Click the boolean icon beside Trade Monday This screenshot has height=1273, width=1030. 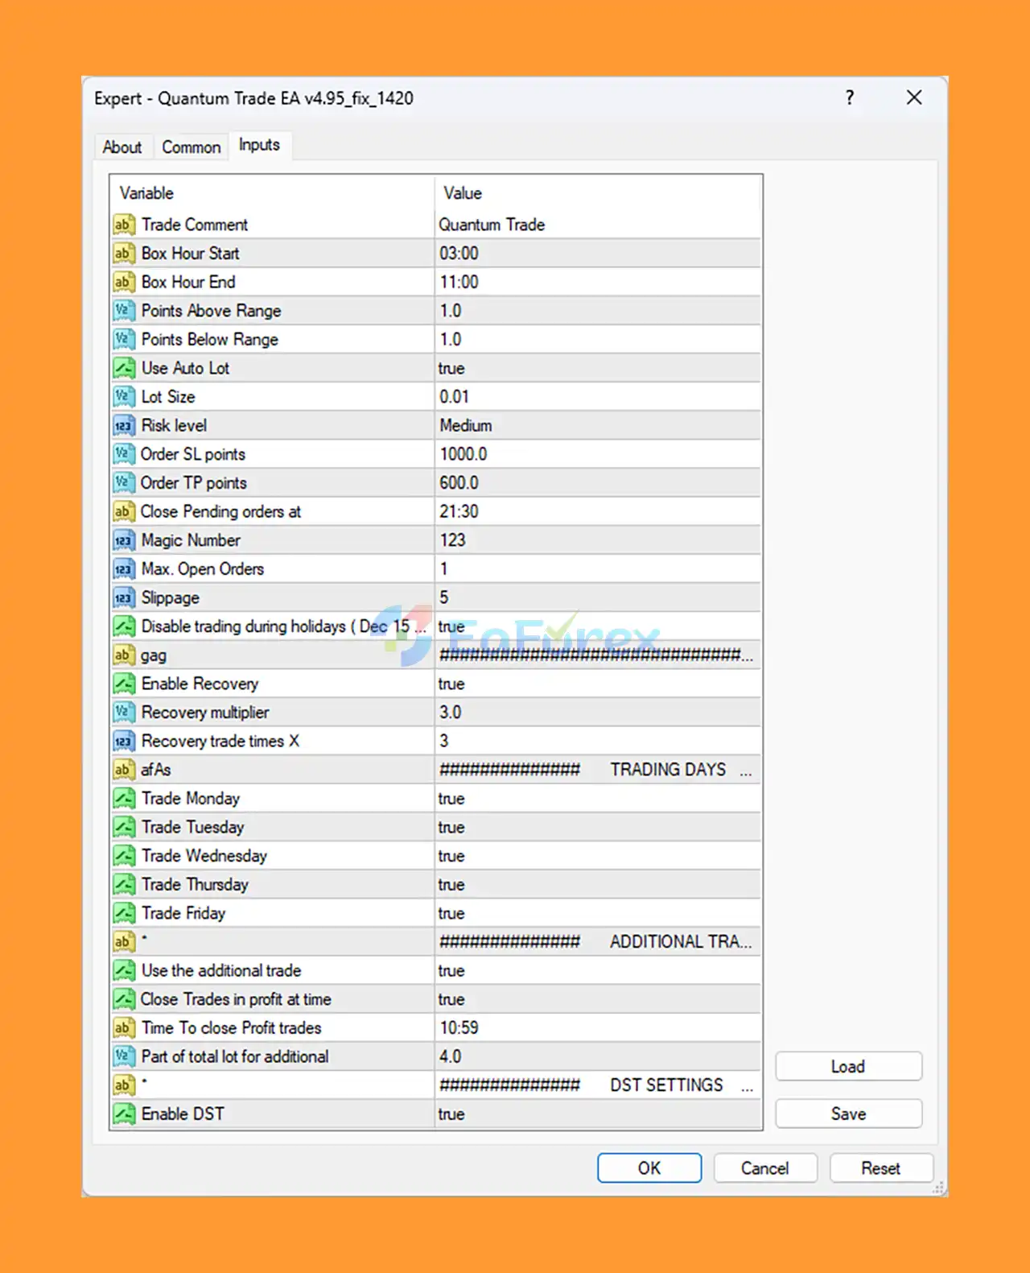[123, 799]
